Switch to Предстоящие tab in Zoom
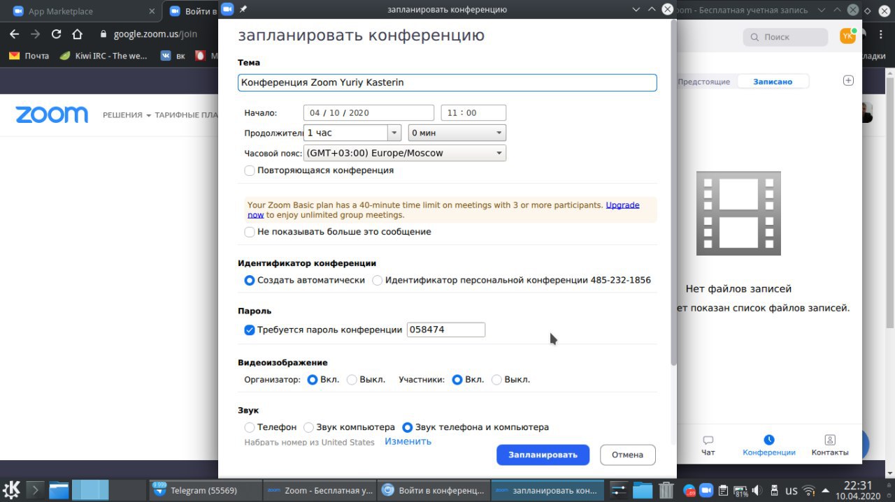 pos(703,82)
